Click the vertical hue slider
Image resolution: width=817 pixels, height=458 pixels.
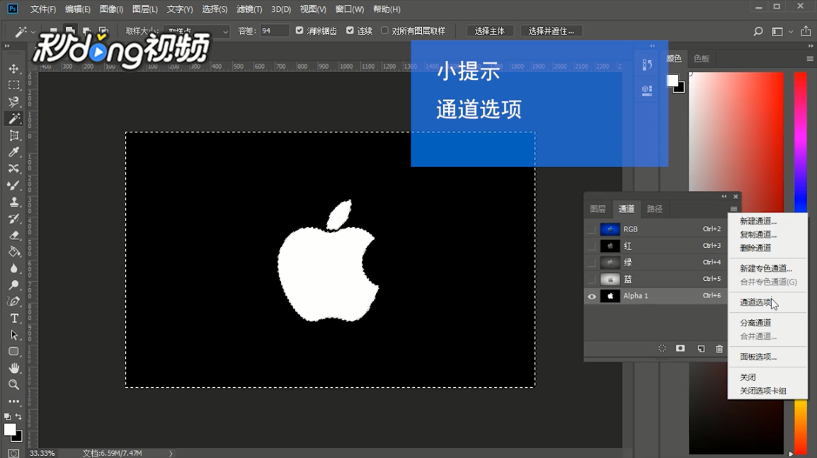[800, 263]
